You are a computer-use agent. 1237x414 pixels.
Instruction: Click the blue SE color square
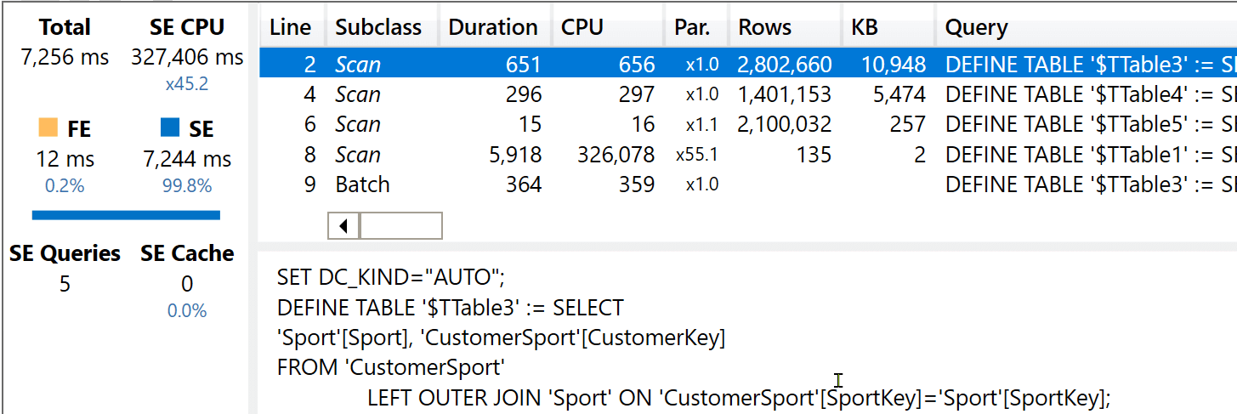pos(170,128)
